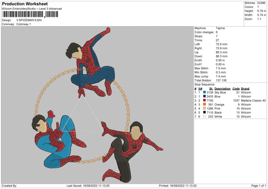268x189 pixels.
Task: Click the Code column header
Action: [x=236, y=89]
